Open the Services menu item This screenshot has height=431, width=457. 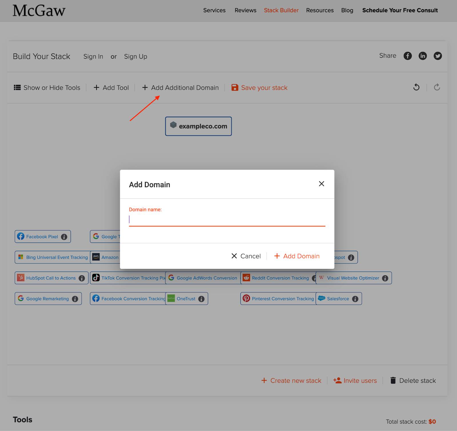point(214,10)
